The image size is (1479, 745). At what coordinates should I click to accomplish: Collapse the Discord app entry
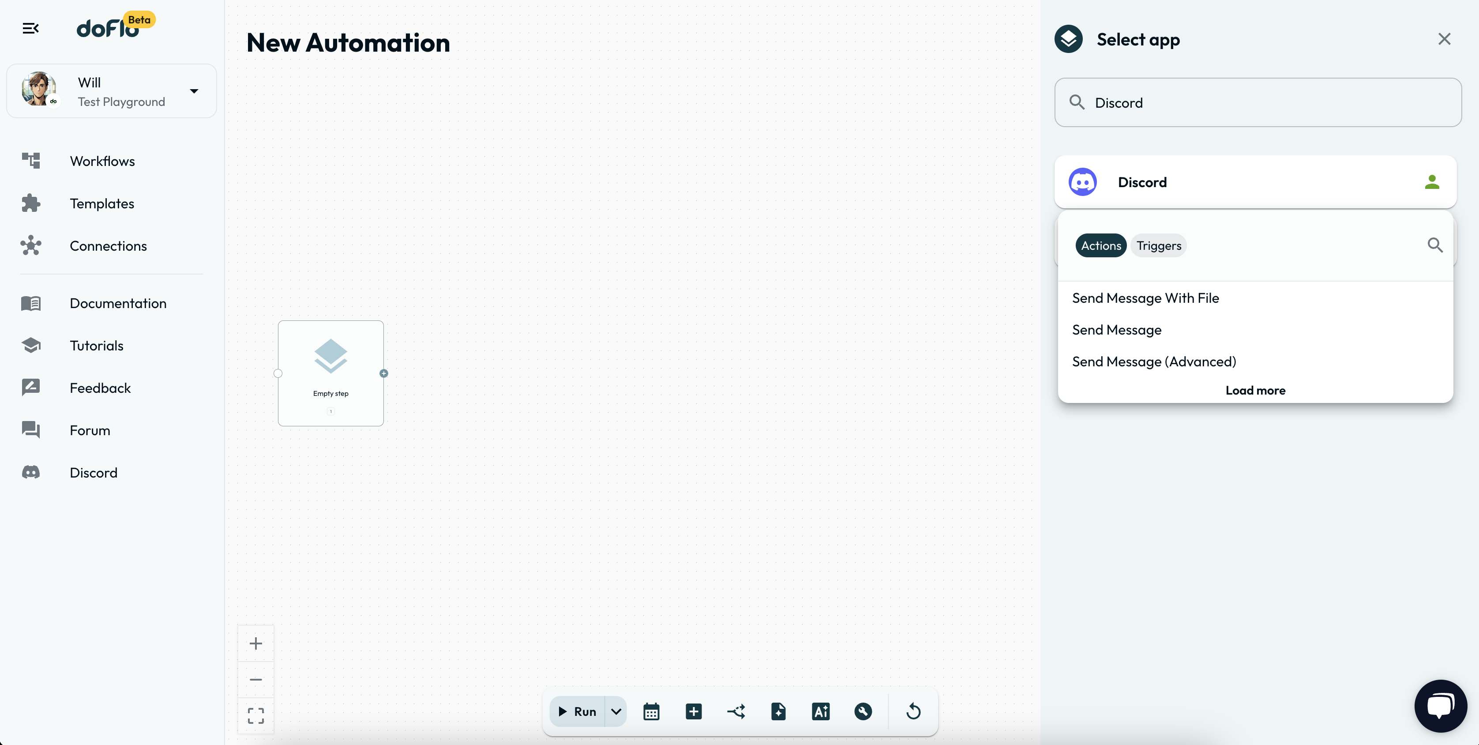point(1255,182)
